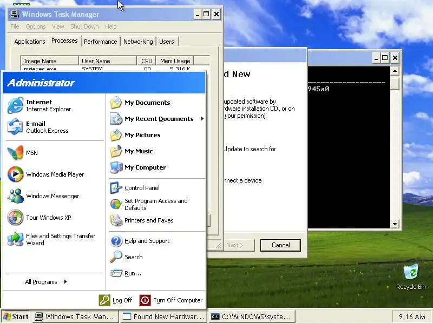The image size is (433, 324).
Task: Click command prompt scrollbar up arrow
Action: point(395,71)
